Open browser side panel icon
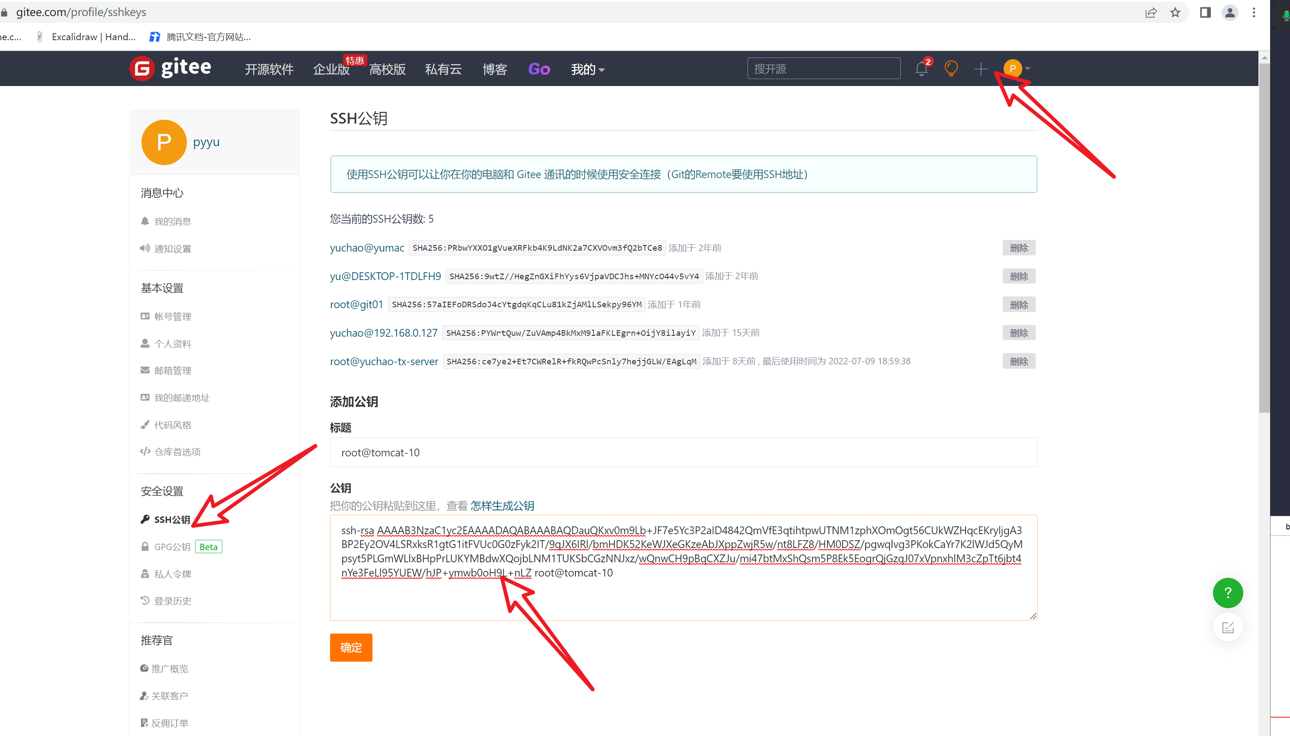The height and width of the screenshot is (736, 1290). pyautogui.click(x=1205, y=13)
